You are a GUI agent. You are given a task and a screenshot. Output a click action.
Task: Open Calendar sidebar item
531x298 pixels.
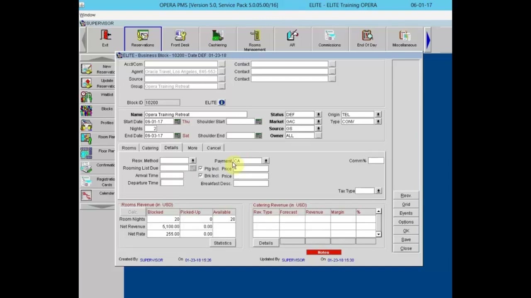click(x=97, y=195)
